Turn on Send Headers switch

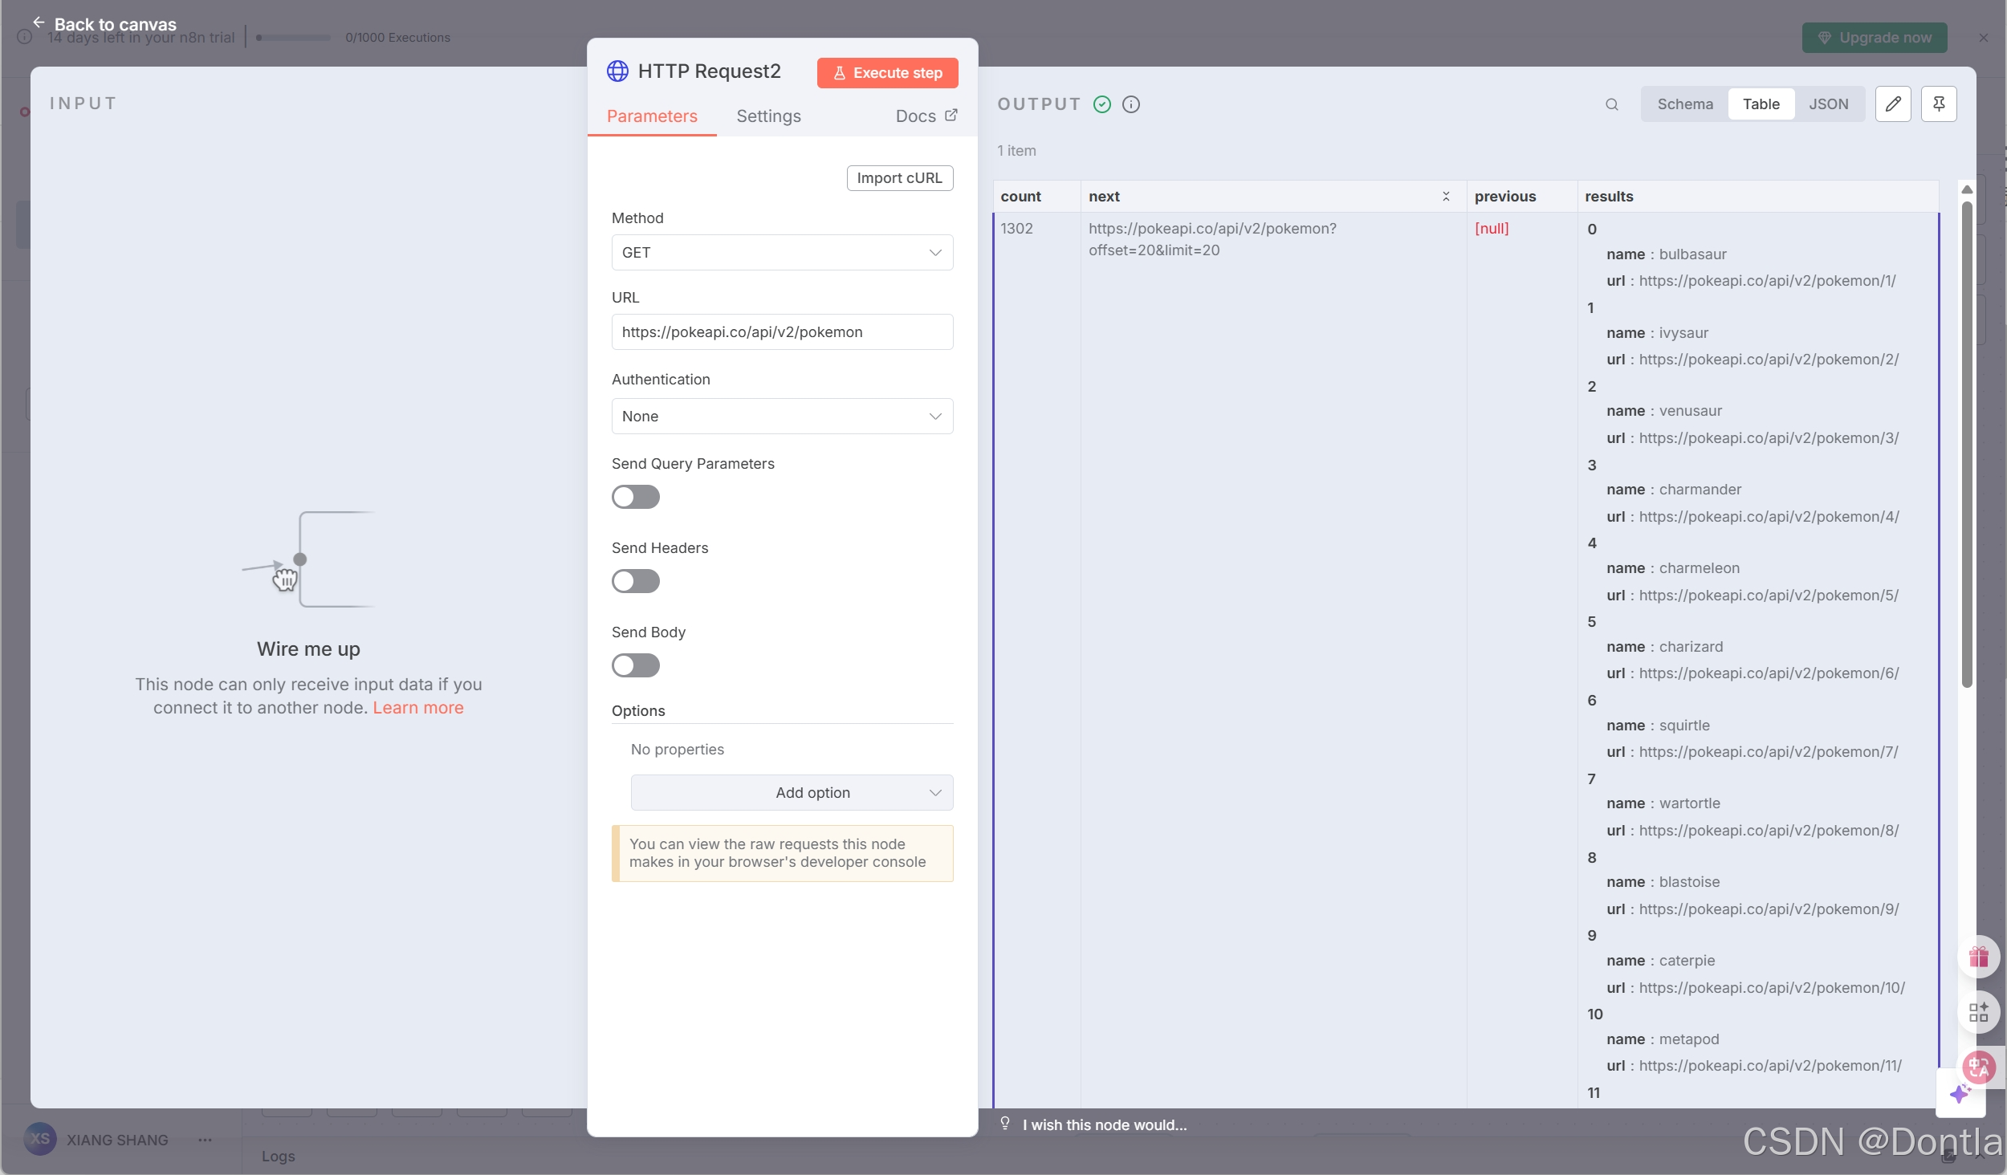click(635, 581)
